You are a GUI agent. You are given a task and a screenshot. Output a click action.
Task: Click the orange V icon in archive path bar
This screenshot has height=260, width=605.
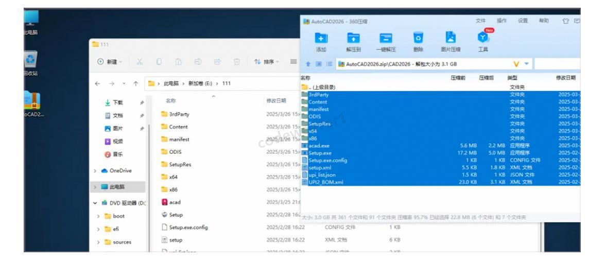click(x=516, y=64)
